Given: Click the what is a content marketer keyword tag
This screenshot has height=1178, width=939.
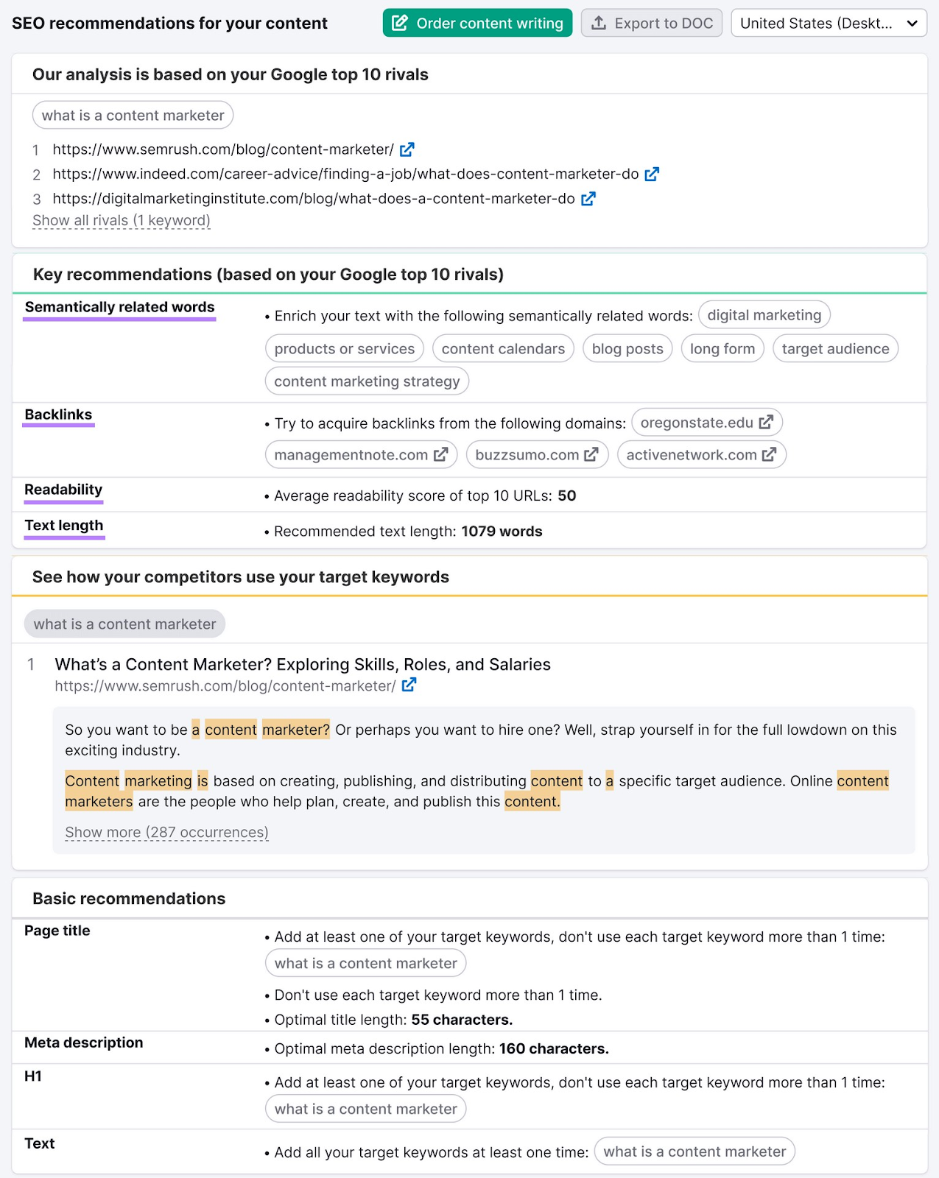Looking at the screenshot, I should tap(132, 115).
